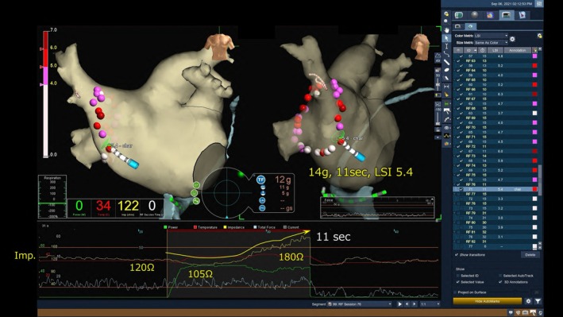Select the arrow pointer tool
563x317 pixels.
446,38
